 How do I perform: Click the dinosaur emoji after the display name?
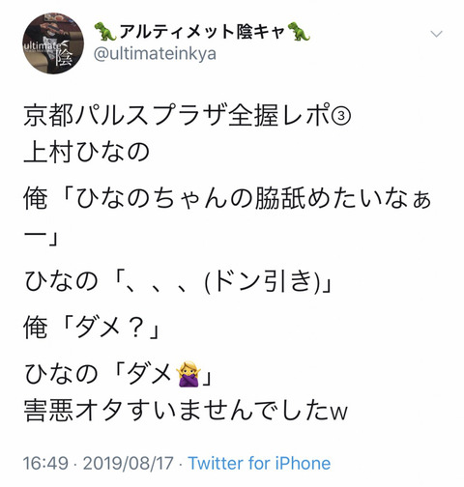(299, 32)
